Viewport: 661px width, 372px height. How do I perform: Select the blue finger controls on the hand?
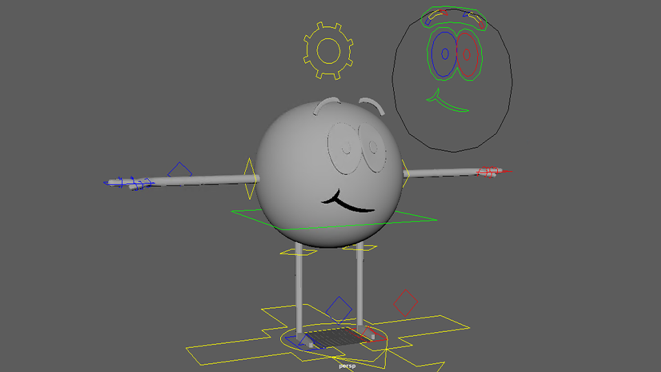point(129,183)
